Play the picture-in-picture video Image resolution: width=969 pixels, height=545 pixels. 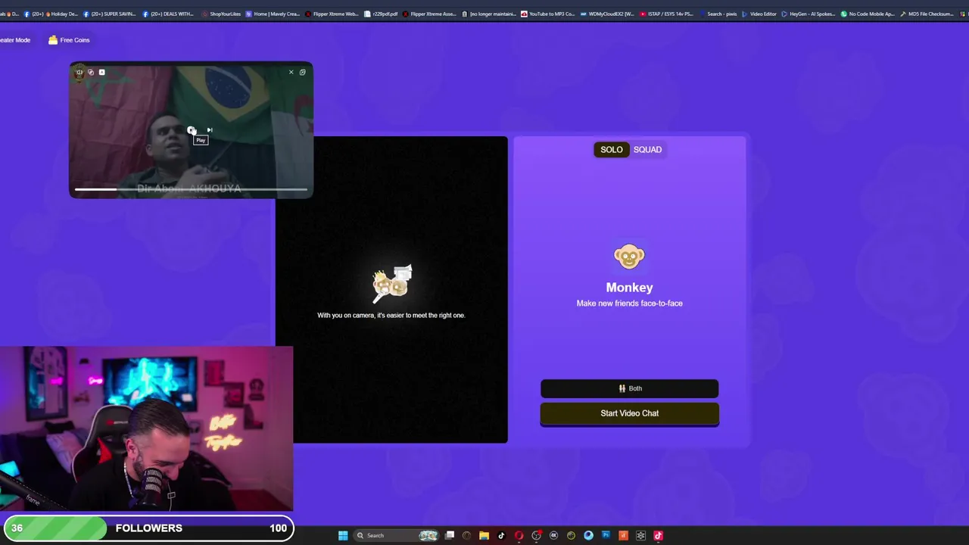(x=192, y=130)
